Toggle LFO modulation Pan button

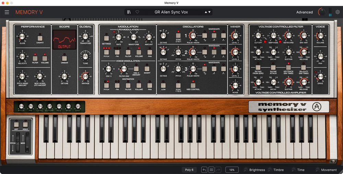150,52
